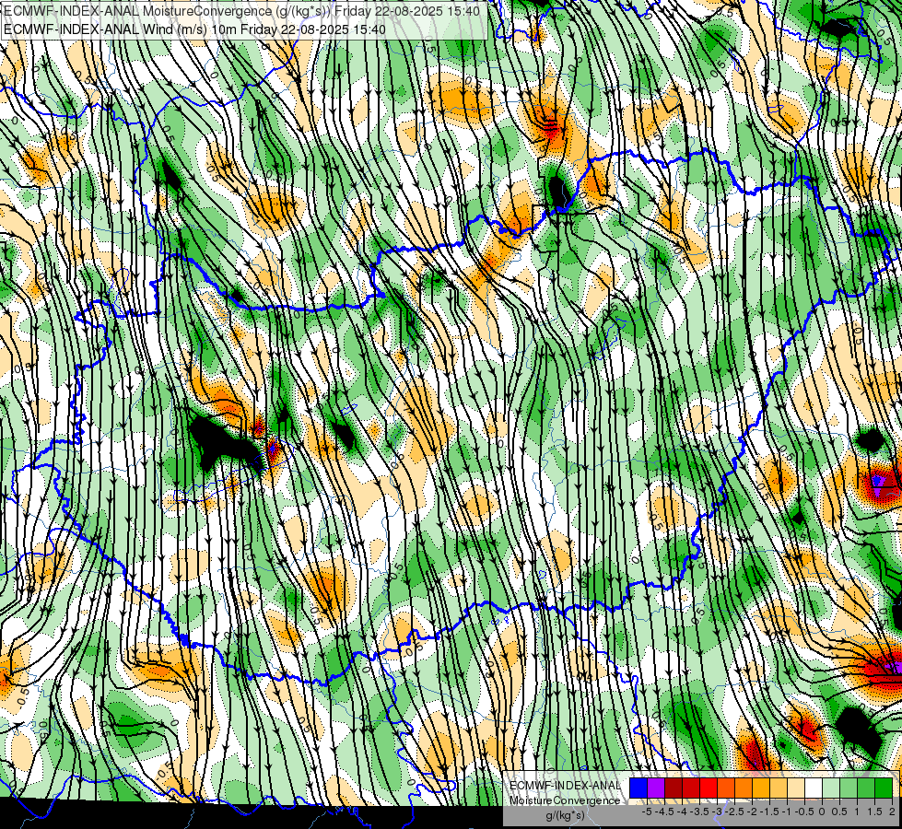Click the -5 legend tick label
The height and width of the screenshot is (829, 902).
click(x=647, y=811)
